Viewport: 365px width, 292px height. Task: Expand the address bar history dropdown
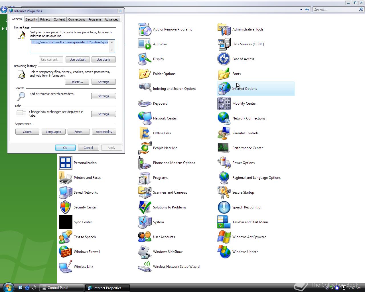pyautogui.click(x=301, y=10)
